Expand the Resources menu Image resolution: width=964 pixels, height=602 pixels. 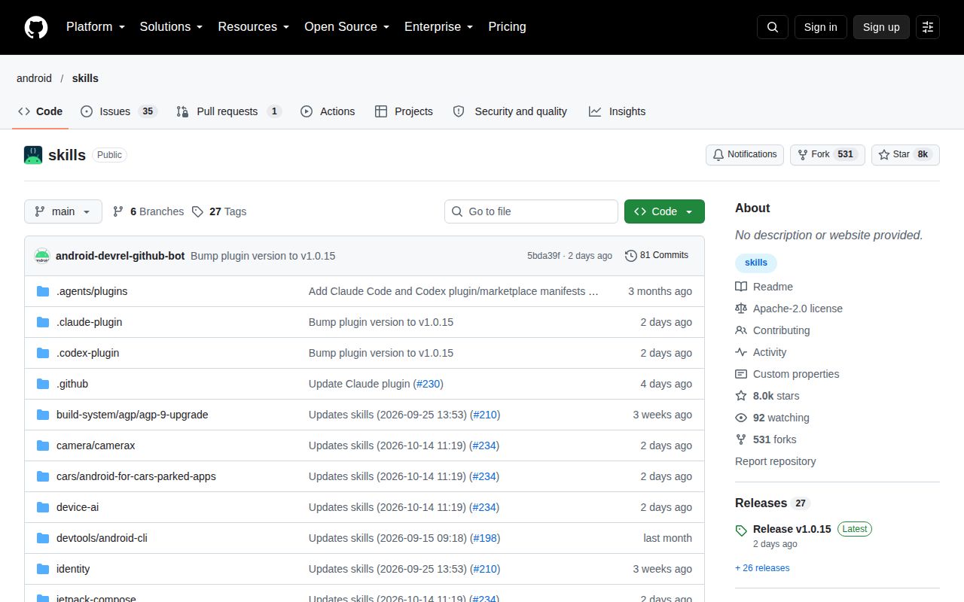(x=254, y=27)
